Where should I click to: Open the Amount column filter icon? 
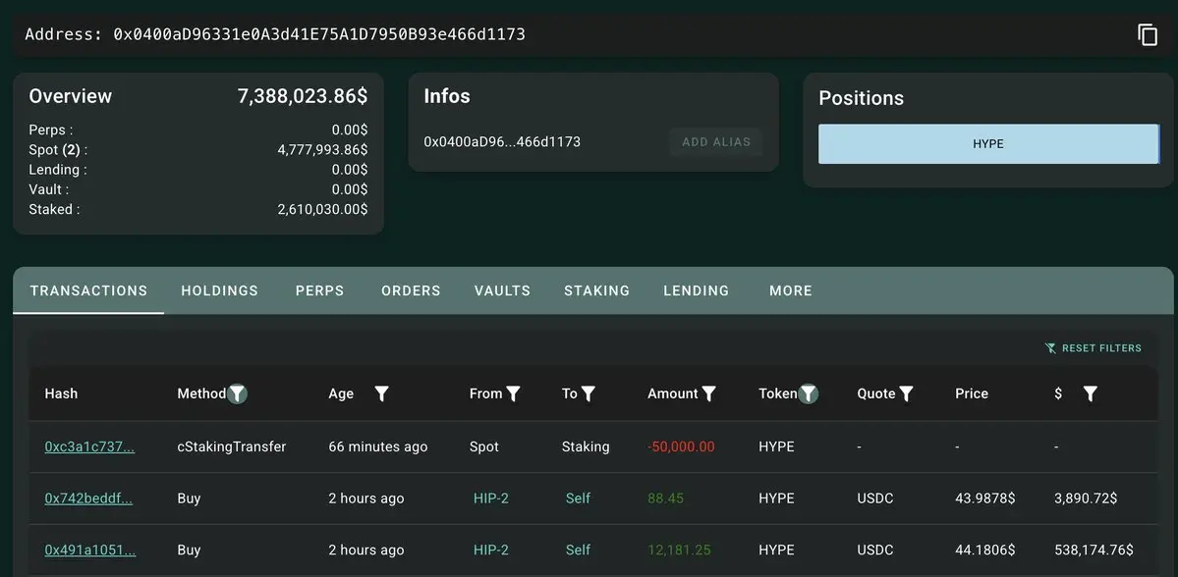(708, 393)
